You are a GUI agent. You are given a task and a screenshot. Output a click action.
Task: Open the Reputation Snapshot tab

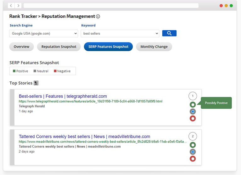coord(59,47)
